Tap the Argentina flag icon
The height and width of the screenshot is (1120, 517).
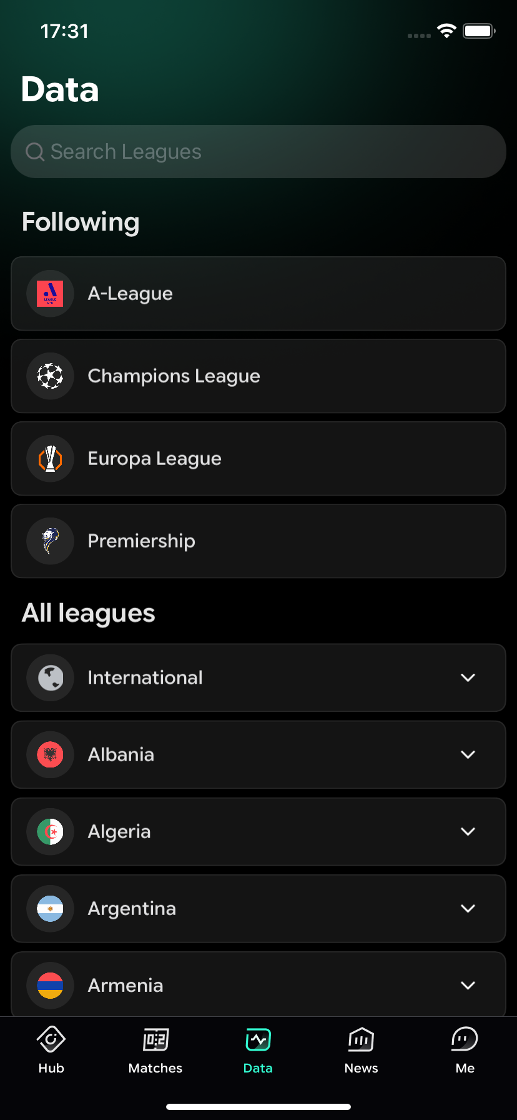tap(50, 908)
